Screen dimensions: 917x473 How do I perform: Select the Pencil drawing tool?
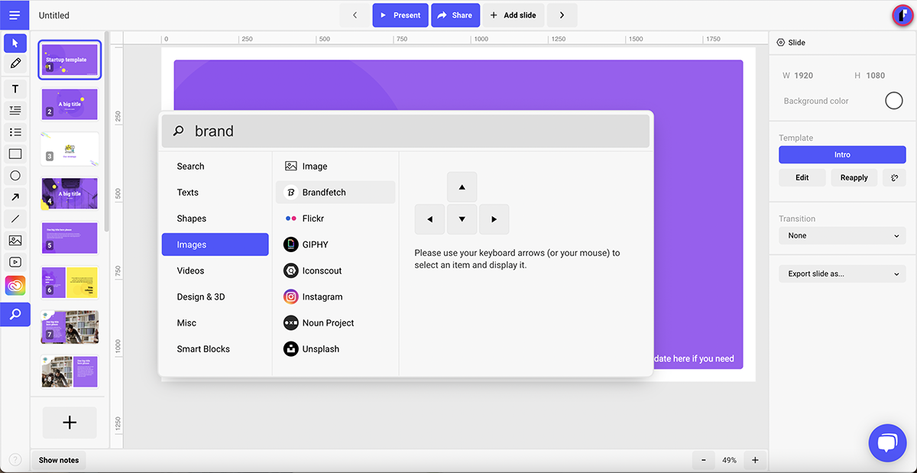pos(15,64)
